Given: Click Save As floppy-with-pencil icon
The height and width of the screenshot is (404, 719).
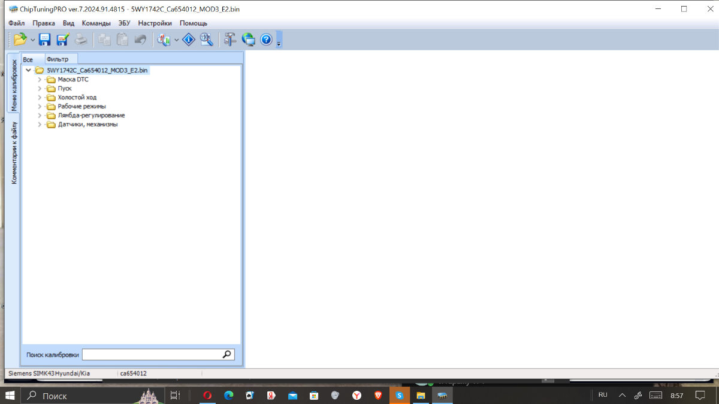Looking at the screenshot, I should click(62, 40).
